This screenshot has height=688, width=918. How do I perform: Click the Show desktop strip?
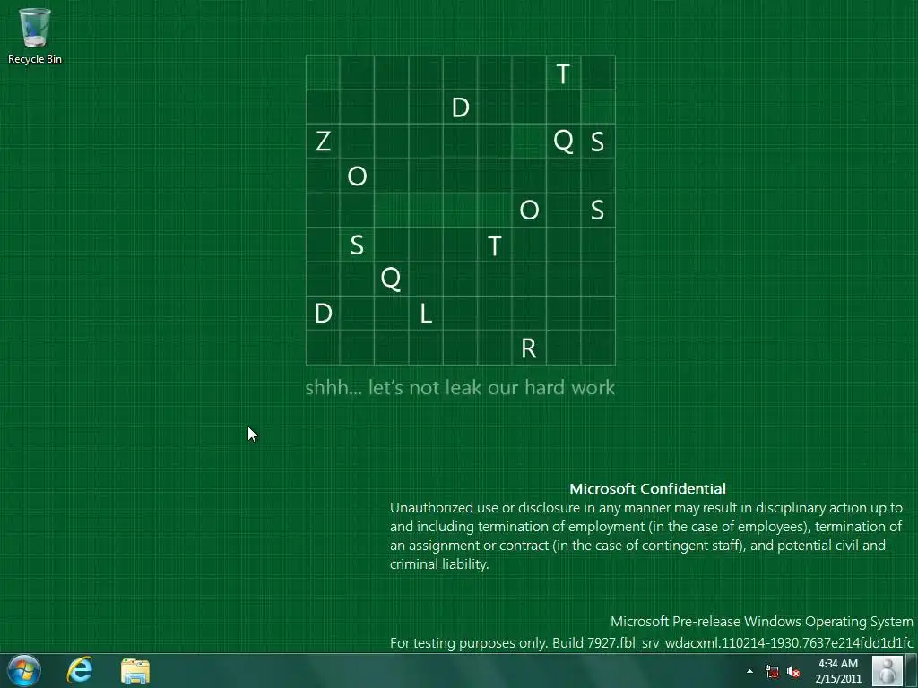click(x=911, y=670)
